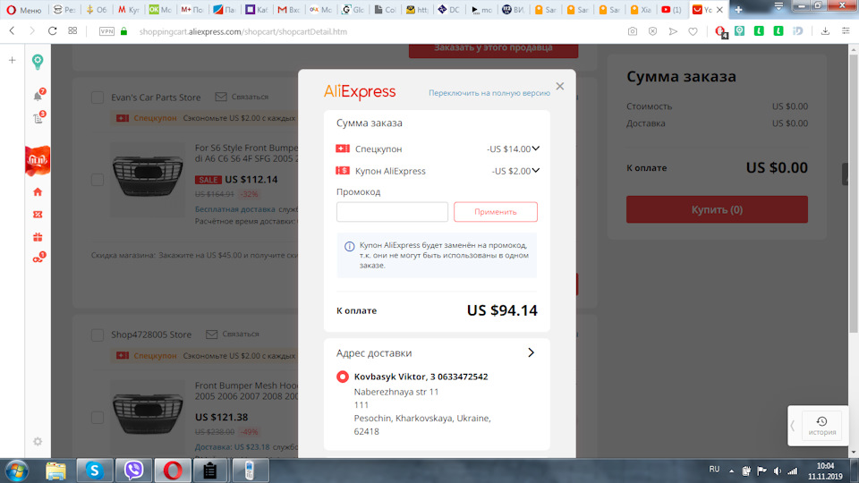Check the Shop4728005 Store checkbox
The width and height of the screenshot is (859, 483).
pyautogui.click(x=98, y=335)
